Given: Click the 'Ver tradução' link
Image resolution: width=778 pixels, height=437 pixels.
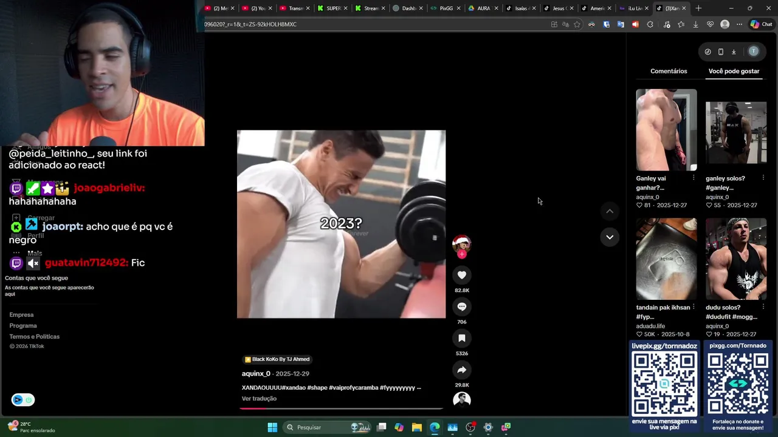Looking at the screenshot, I should tap(259, 399).
